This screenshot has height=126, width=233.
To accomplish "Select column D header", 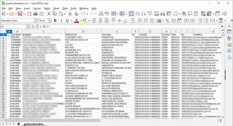I will coord(83,31).
